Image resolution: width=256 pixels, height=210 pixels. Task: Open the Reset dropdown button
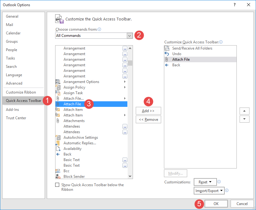click(x=205, y=182)
